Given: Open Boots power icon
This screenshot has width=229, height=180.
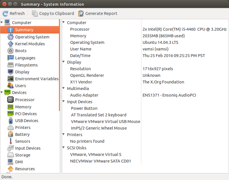Looking at the screenshot, I should [10, 51].
